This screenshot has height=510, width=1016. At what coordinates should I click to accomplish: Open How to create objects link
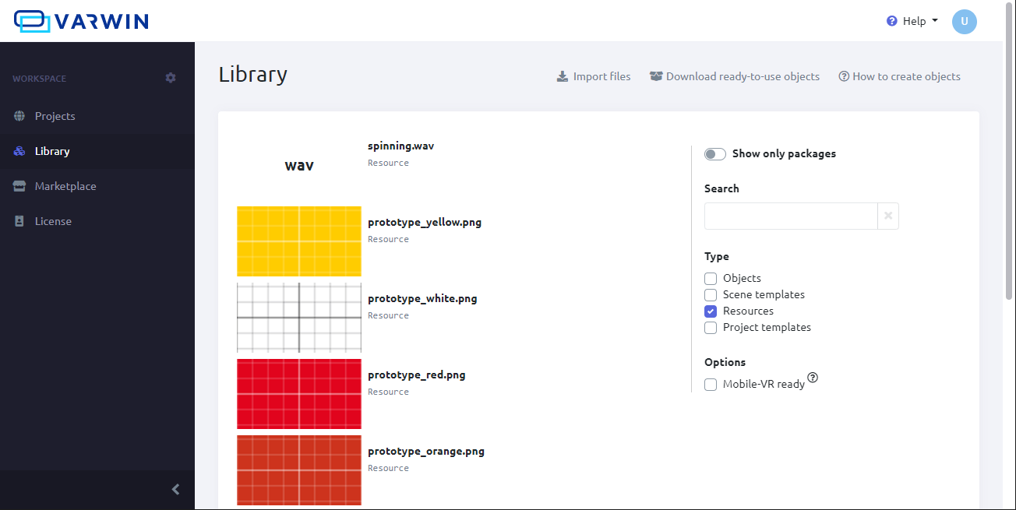(x=899, y=76)
